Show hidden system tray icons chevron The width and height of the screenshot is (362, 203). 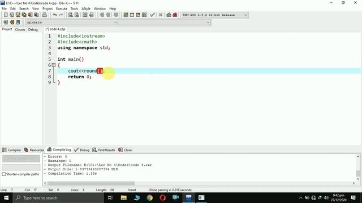click(x=300, y=198)
